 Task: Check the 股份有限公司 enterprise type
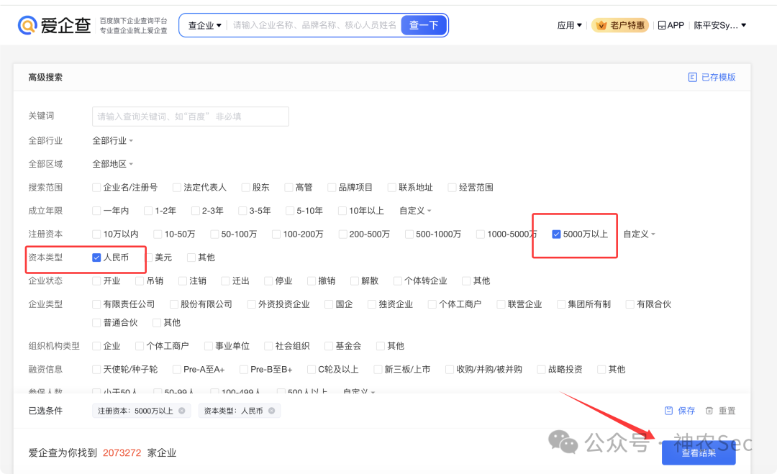pos(173,304)
